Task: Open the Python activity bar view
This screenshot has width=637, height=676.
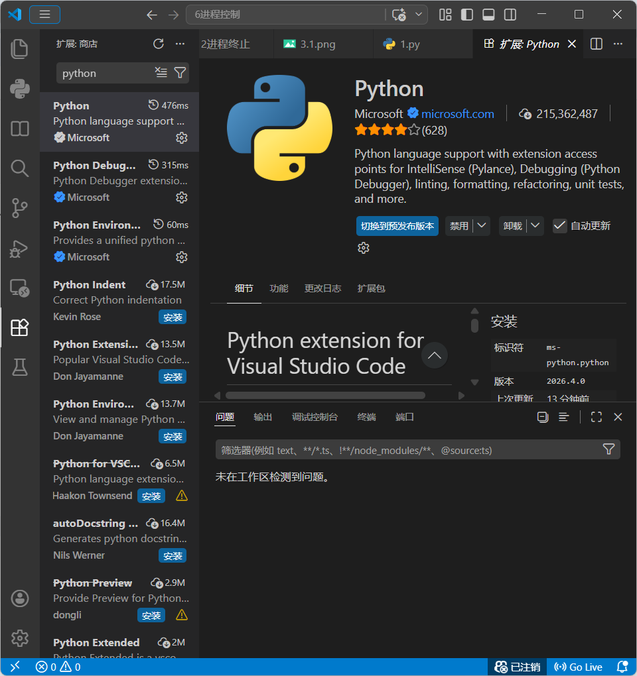Action: point(19,89)
